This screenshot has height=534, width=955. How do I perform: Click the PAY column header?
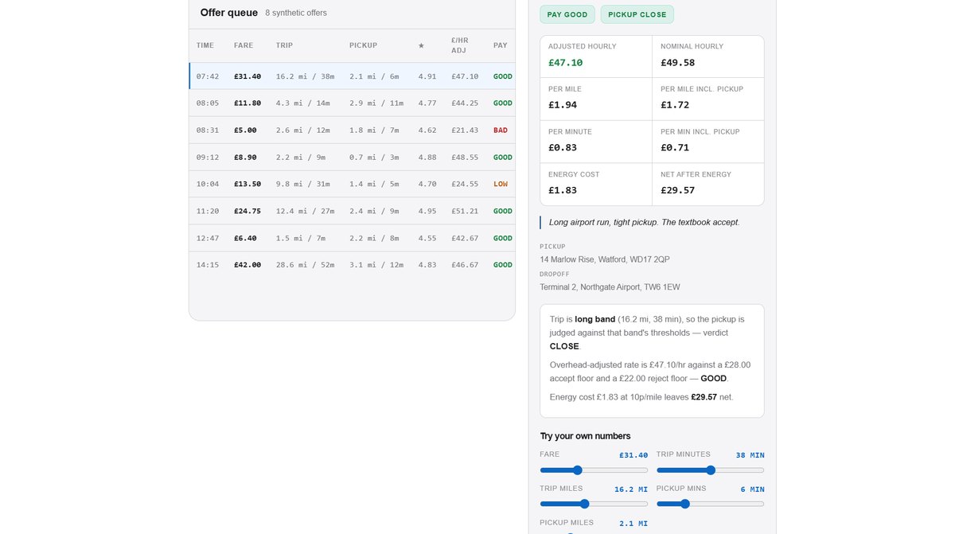click(500, 45)
